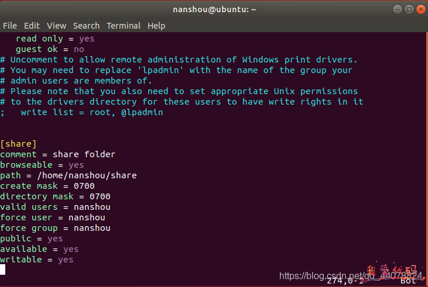
Task: Click the 'browseable = yes' line
Action: coord(42,165)
